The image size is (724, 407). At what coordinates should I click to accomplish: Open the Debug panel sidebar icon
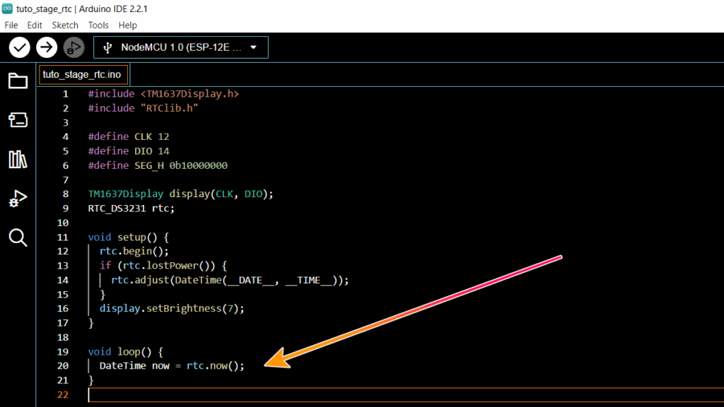[18, 199]
